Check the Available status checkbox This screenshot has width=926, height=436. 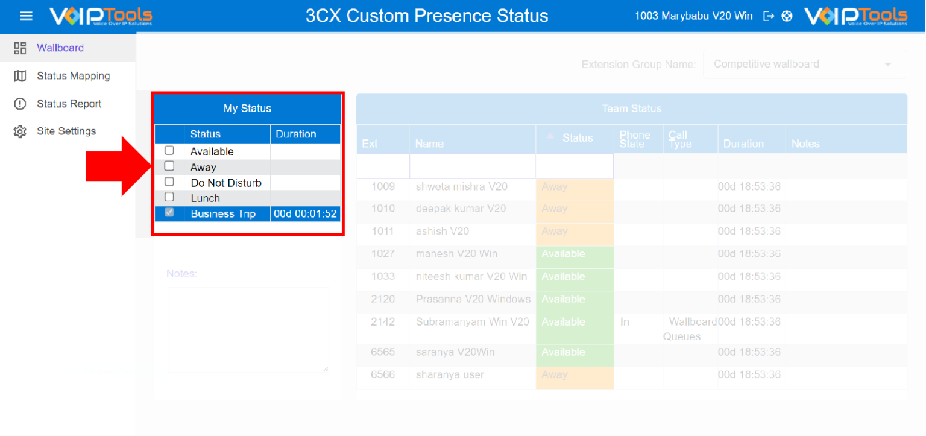169,150
